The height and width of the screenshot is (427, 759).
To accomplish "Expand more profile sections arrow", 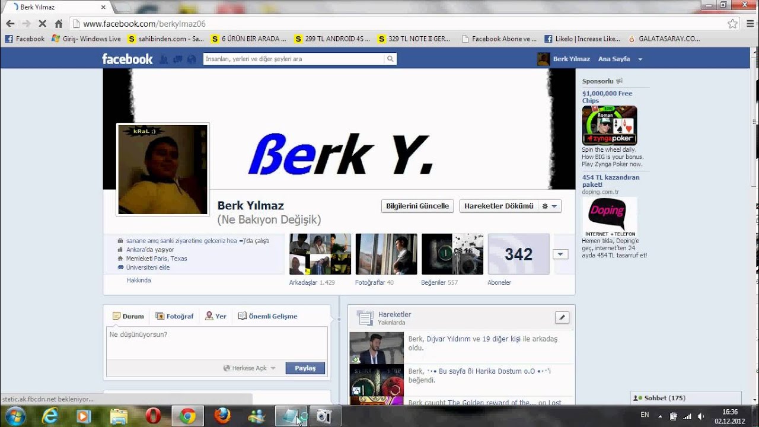I will [560, 254].
